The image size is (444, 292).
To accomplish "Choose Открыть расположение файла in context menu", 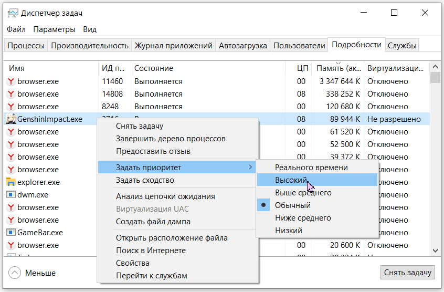I will pos(172,238).
